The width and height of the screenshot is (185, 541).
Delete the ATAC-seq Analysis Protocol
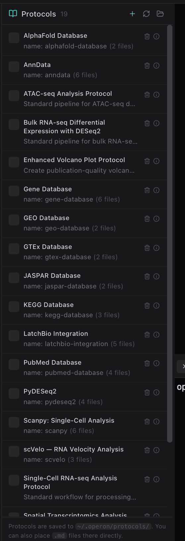147,95
